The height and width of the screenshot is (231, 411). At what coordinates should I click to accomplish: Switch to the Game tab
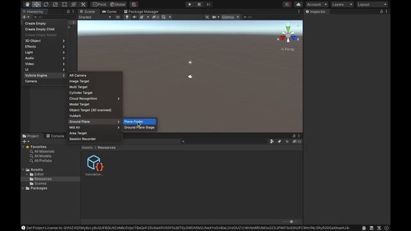click(x=109, y=12)
